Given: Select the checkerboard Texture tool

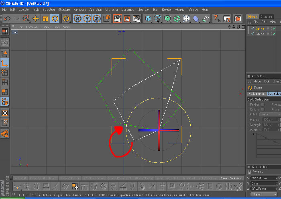Looking at the screenshot, I should (5, 113).
